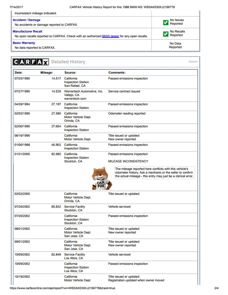Screen dimensions: 228x295
Task: Click the 7/14/2017 print date in the header
Action: pyautogui.click(x=16, y=7)
